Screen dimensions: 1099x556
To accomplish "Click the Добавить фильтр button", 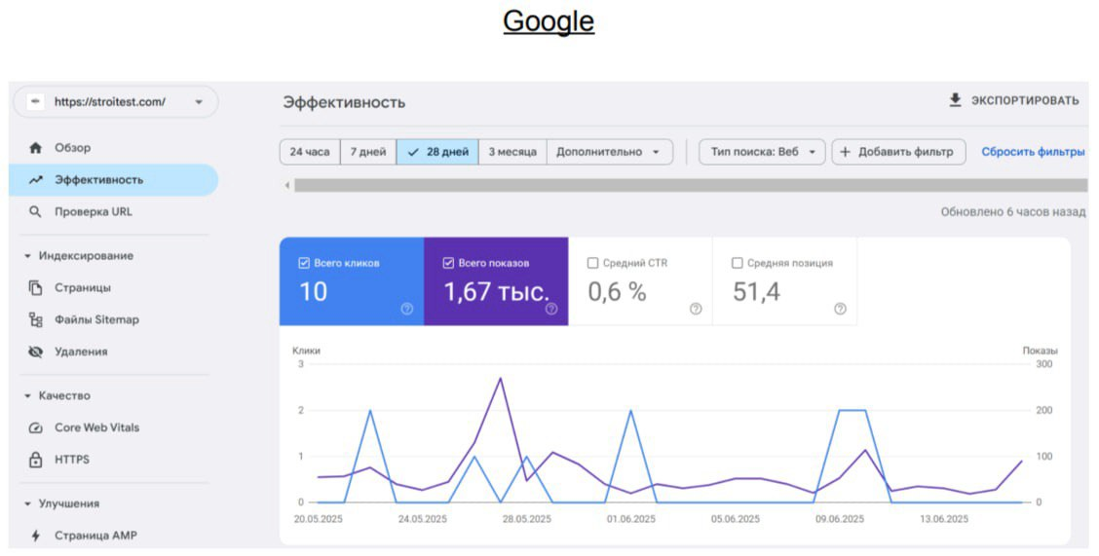I will [x=898, y=152].
